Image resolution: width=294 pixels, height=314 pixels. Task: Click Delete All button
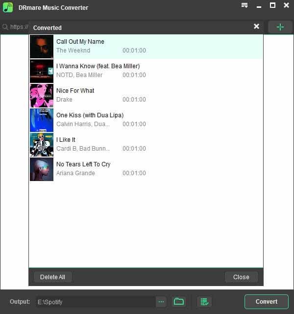[x=52, y=277]
